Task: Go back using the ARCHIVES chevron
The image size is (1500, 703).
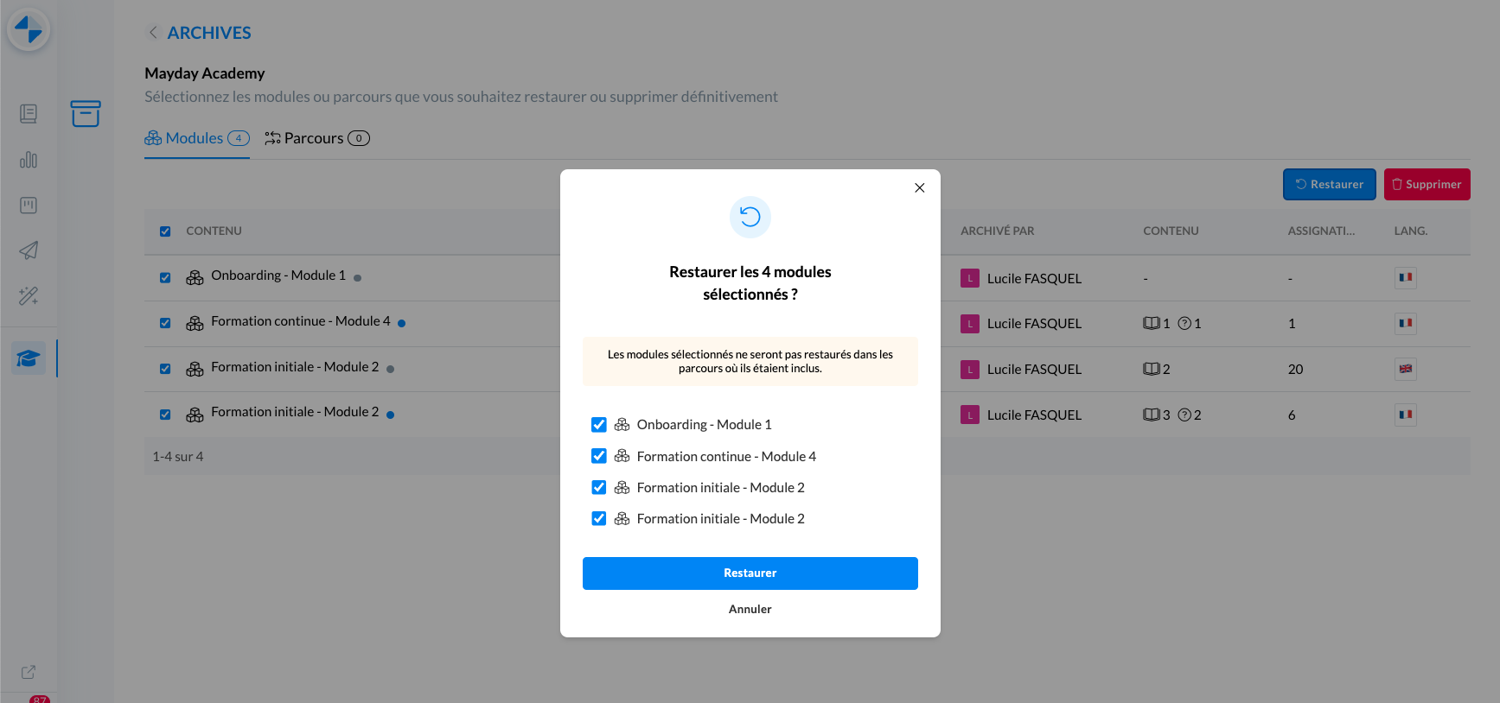Action: coord(153,33)
